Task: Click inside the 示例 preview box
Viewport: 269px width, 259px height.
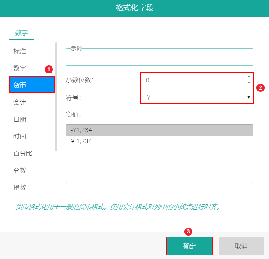Action: [x=159, y=58]
